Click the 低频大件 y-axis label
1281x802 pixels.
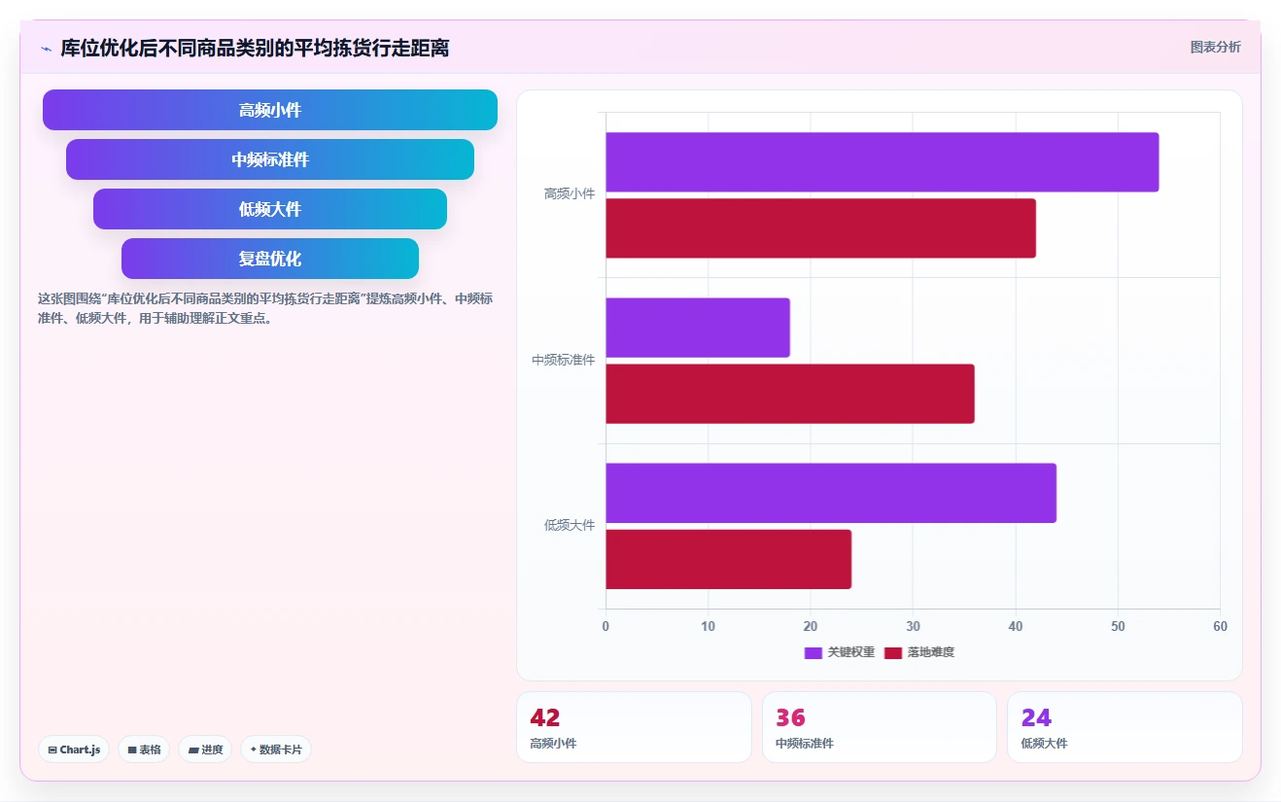[570, 525]
